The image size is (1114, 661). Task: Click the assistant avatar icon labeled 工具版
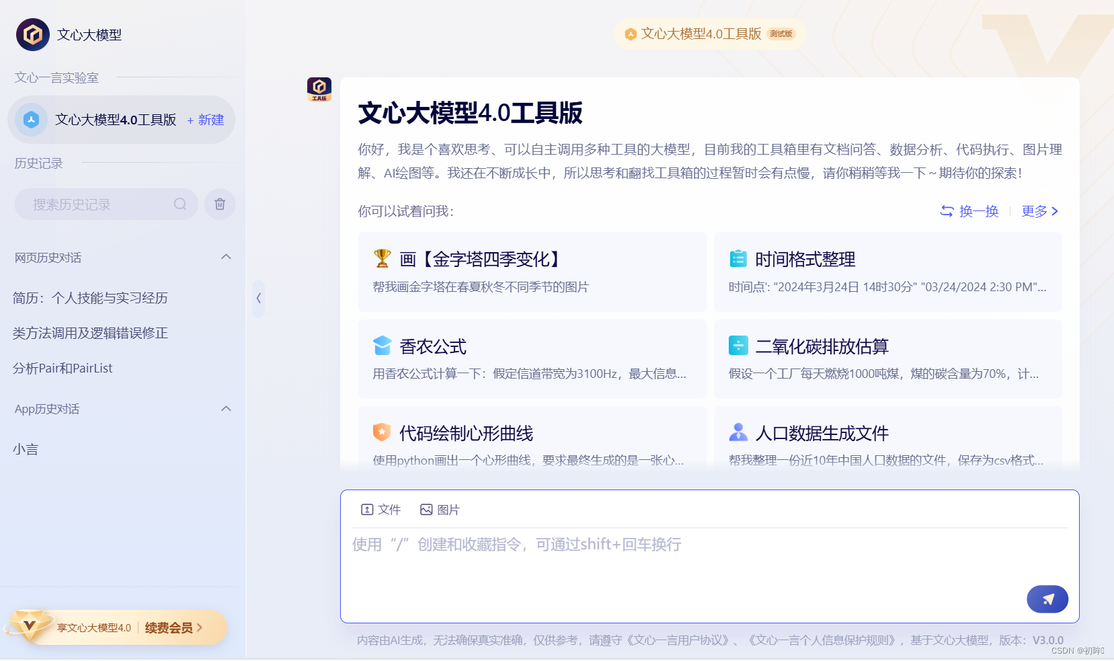click(x=319, y=89)
